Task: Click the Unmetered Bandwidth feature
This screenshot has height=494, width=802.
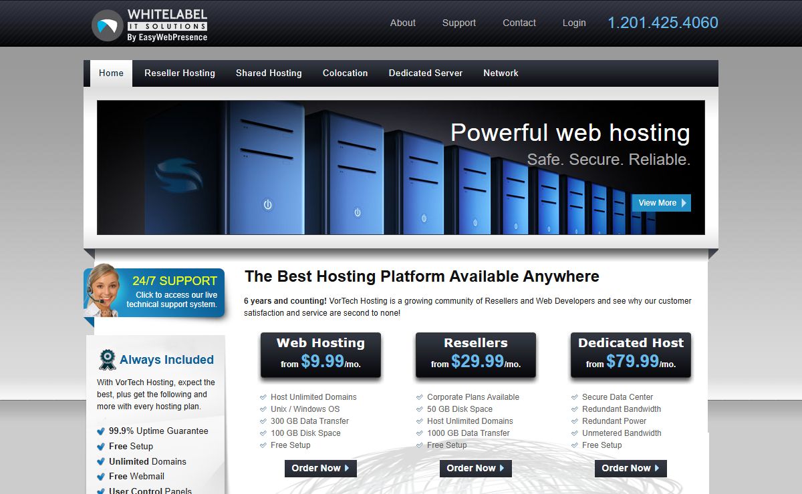Action: [x=622, y=433]
